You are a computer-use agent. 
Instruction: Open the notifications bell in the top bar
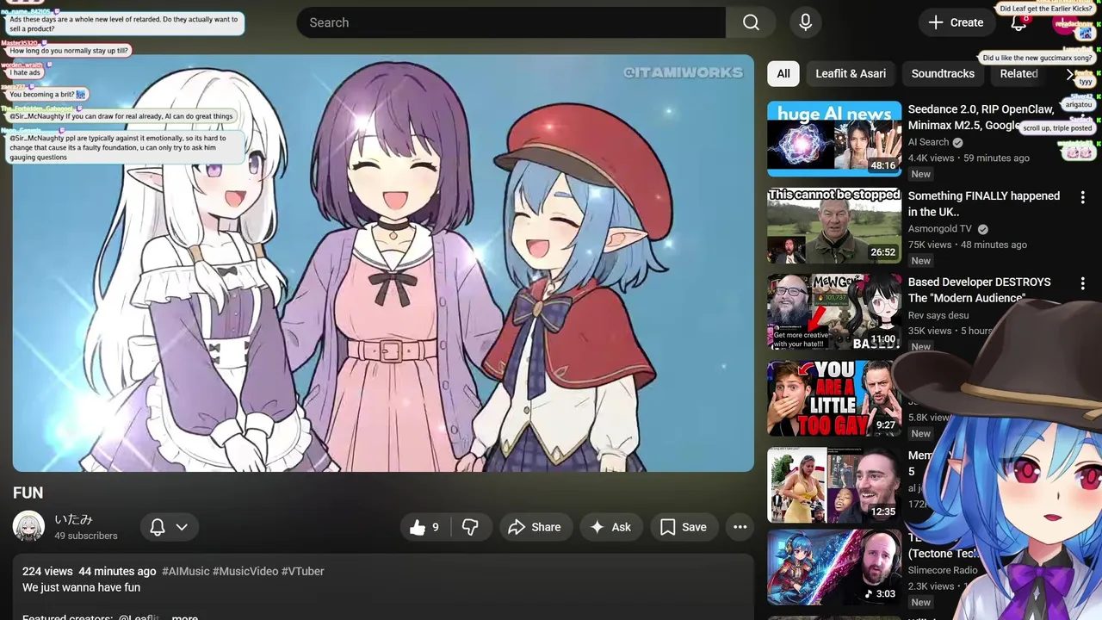pos(1018,22)
